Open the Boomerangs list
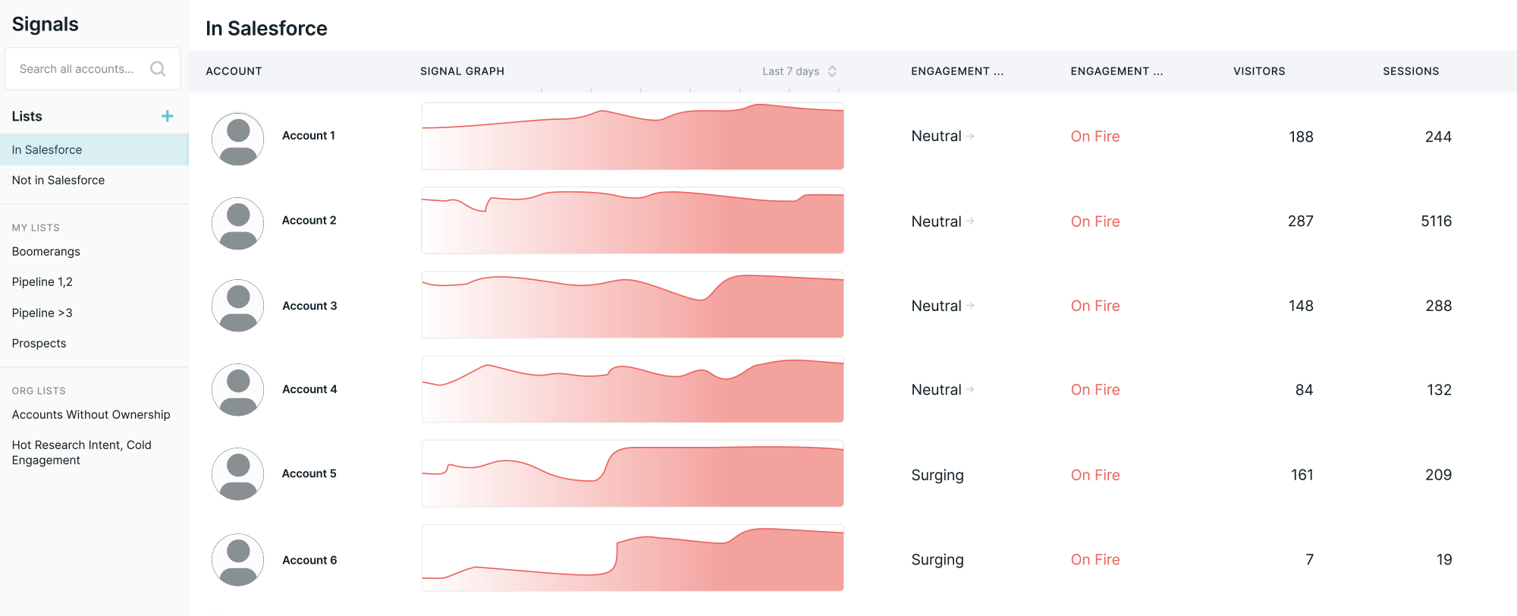The width and height of the screenshot is (1517, 616). [x=46, y=252]
